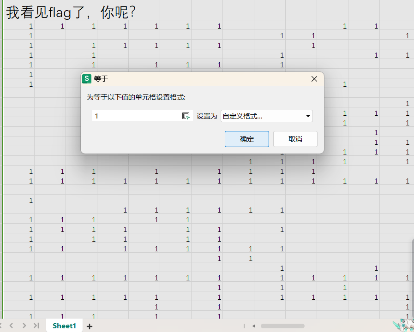This screenshot has width=414, height=332.
Task: Add a new sheet with plus icon
Action: coord(90,326)
